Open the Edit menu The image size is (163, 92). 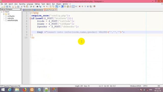tap(6, 4)
